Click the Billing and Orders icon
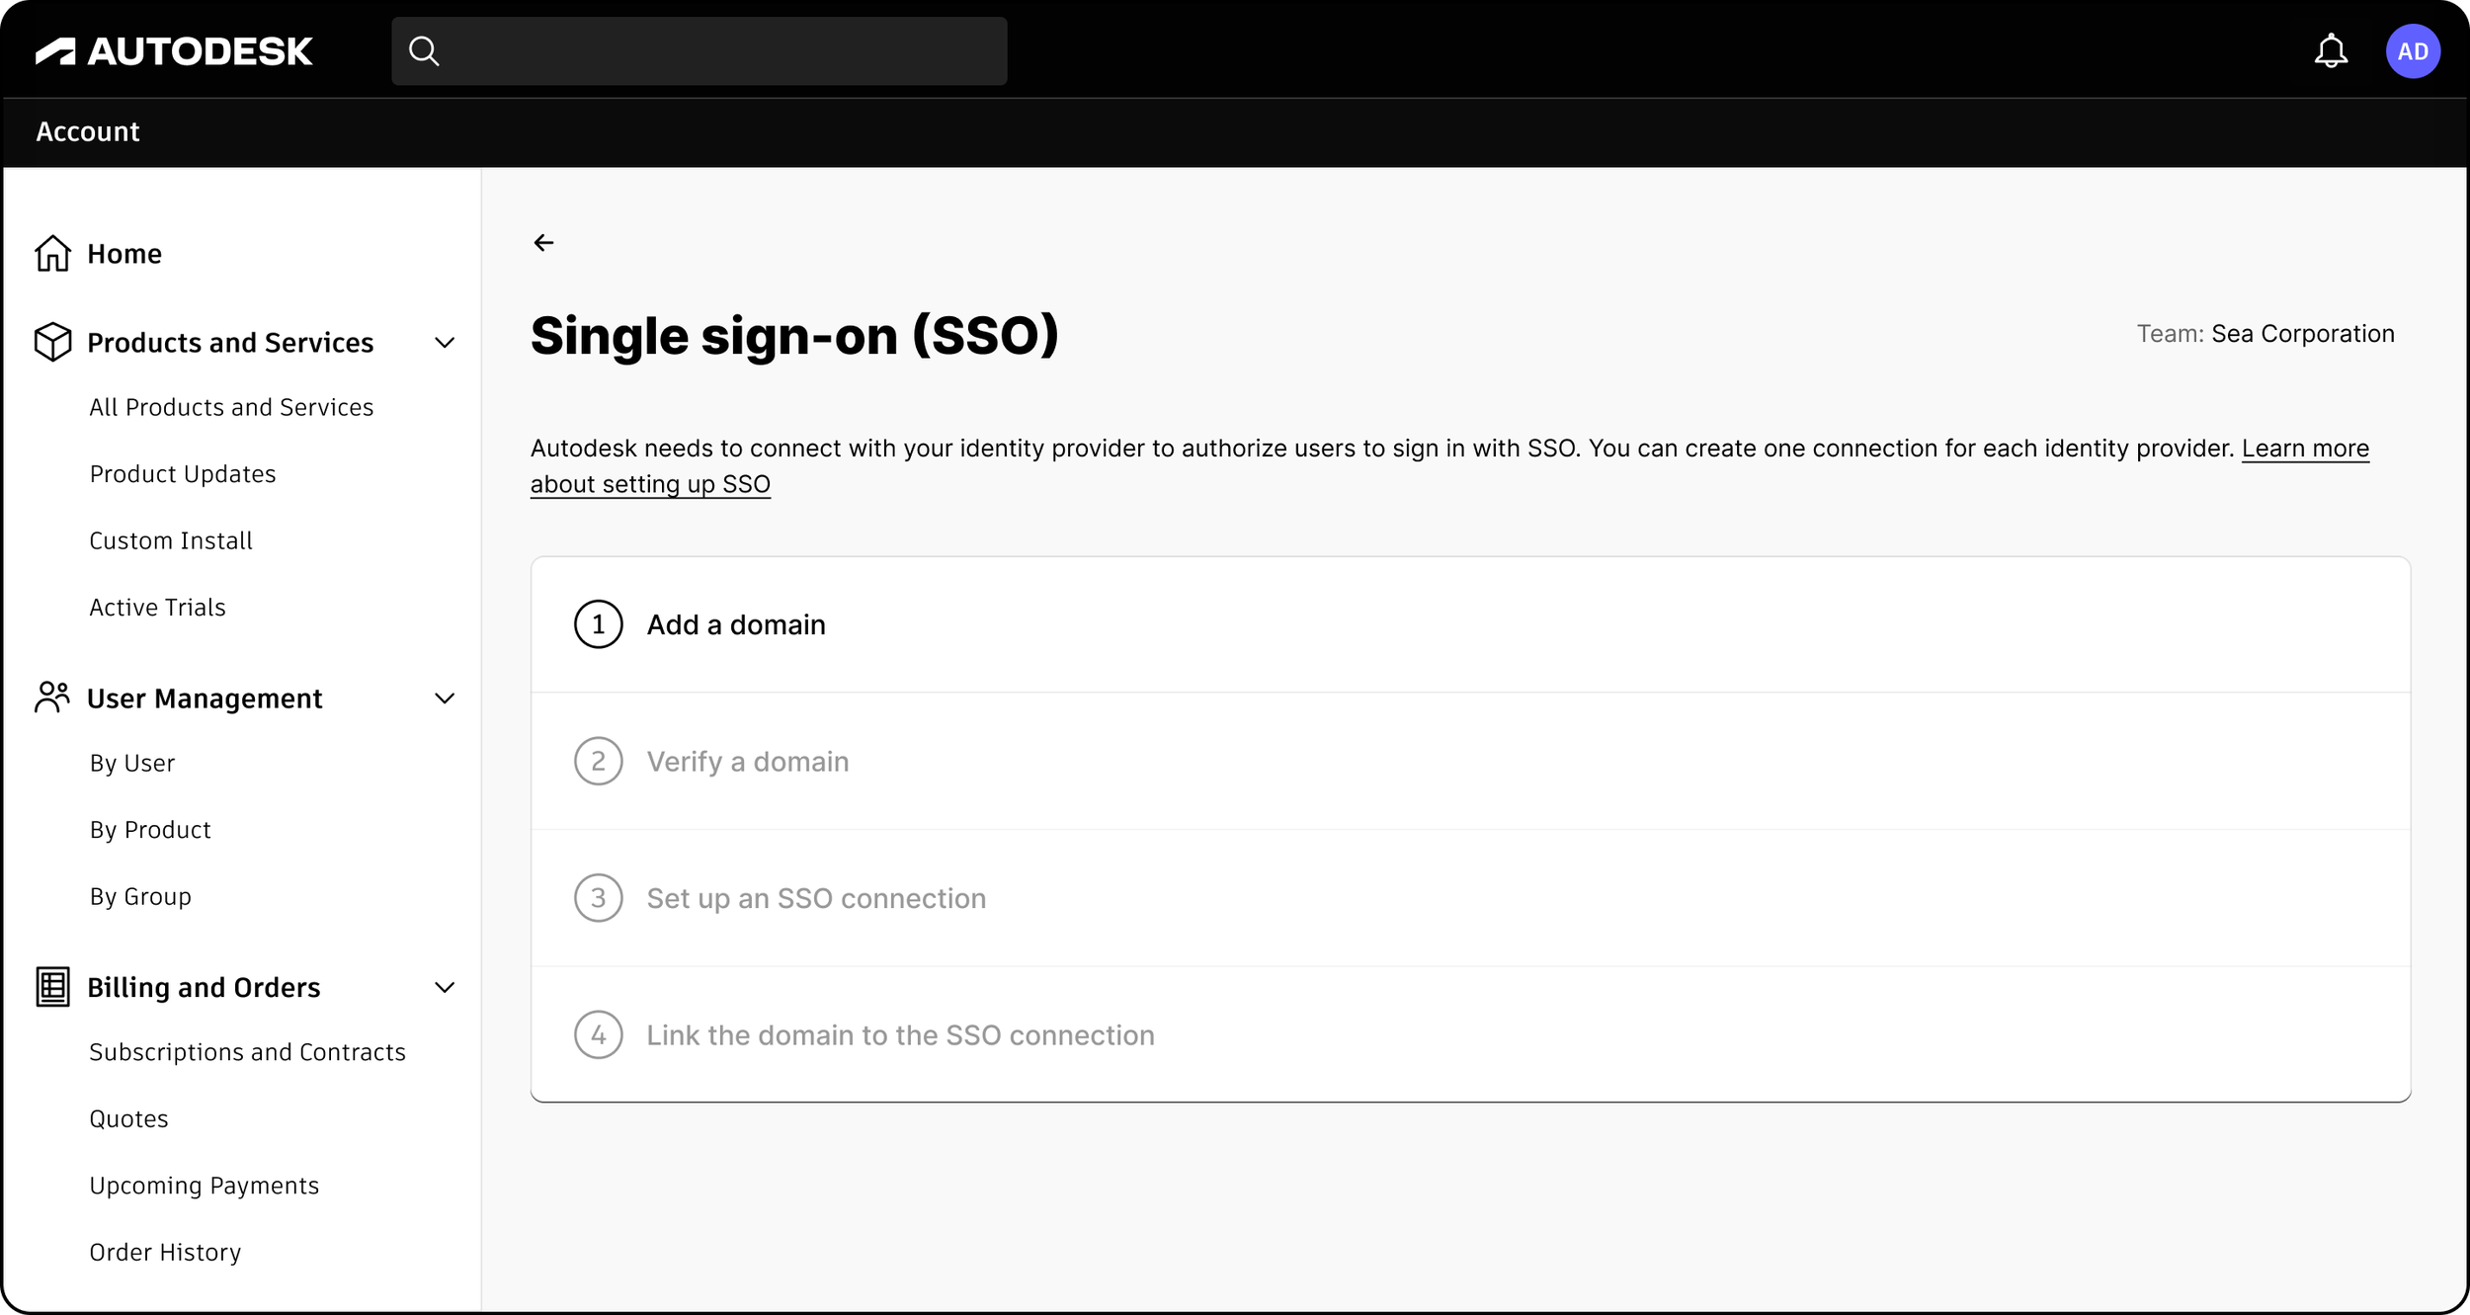 52,987
